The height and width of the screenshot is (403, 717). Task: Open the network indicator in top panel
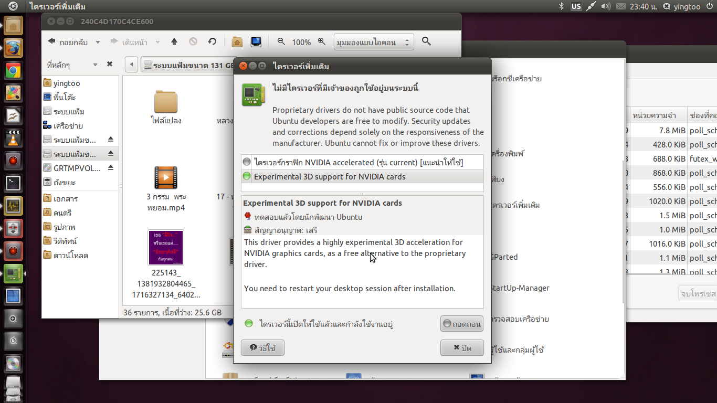coord(591,6)
